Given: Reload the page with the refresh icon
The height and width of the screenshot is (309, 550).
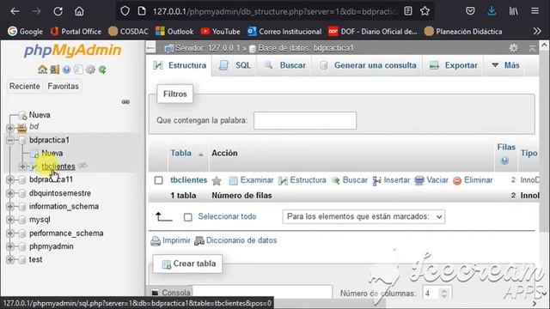Looking at the screenshot, I should pyautogui.click(x=58, y=11).
